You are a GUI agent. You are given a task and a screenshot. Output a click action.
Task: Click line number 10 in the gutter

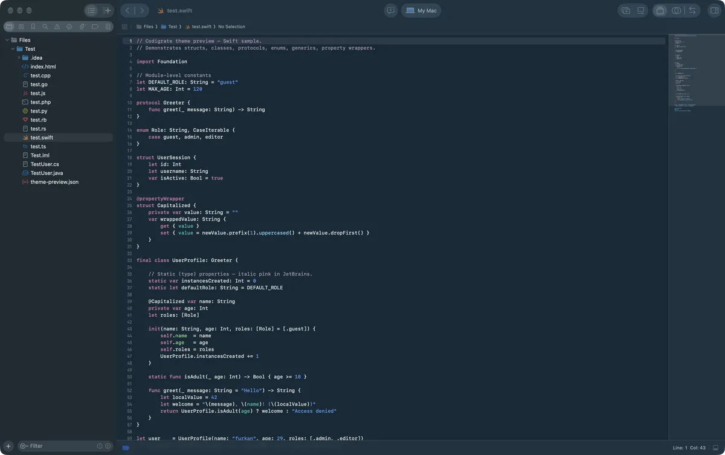point(129,103)
